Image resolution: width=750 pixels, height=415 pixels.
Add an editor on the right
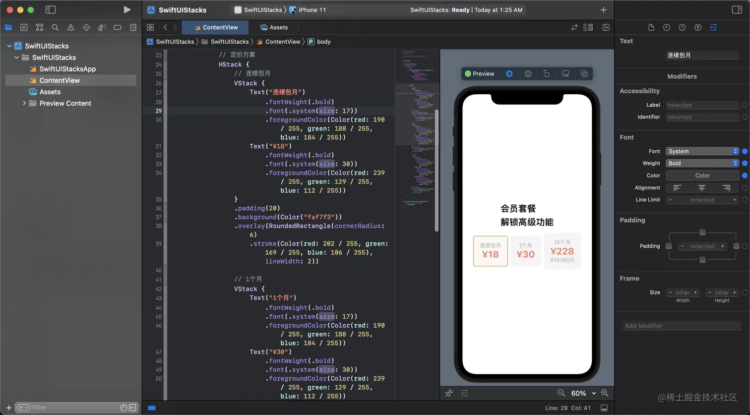tap(606, 27)
